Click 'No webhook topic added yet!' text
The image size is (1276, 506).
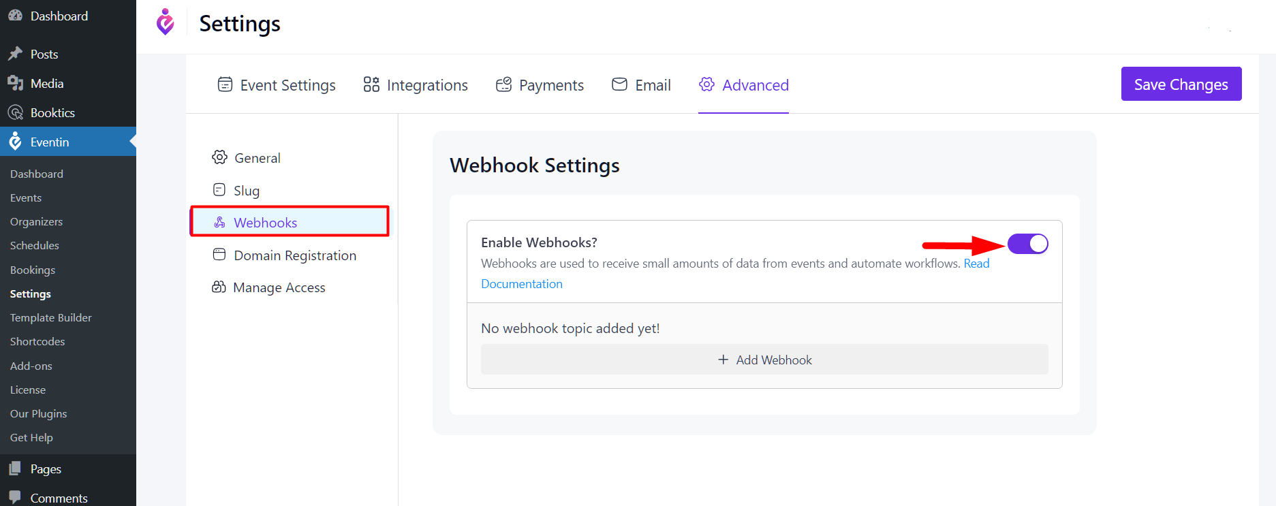(570, 328)
